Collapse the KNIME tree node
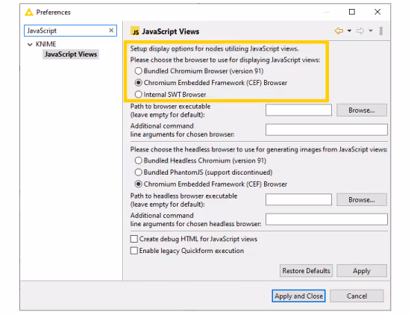 click(x=30, y=44)
